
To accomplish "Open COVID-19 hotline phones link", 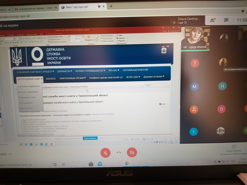I will click(x=106, y=78).
